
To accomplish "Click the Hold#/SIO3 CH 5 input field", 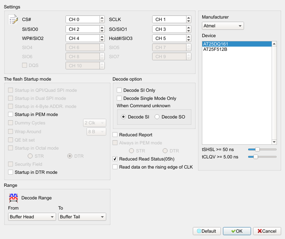I will tap(169, 38).
